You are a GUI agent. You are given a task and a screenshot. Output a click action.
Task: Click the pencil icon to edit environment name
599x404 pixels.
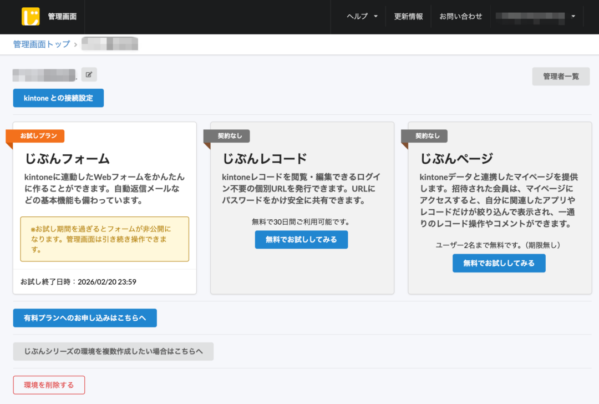(x=89, y=74)
